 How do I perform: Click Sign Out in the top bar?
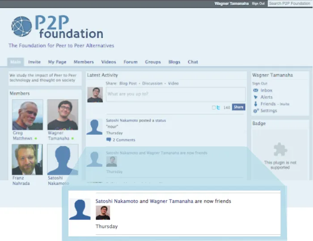coord(258,4)
